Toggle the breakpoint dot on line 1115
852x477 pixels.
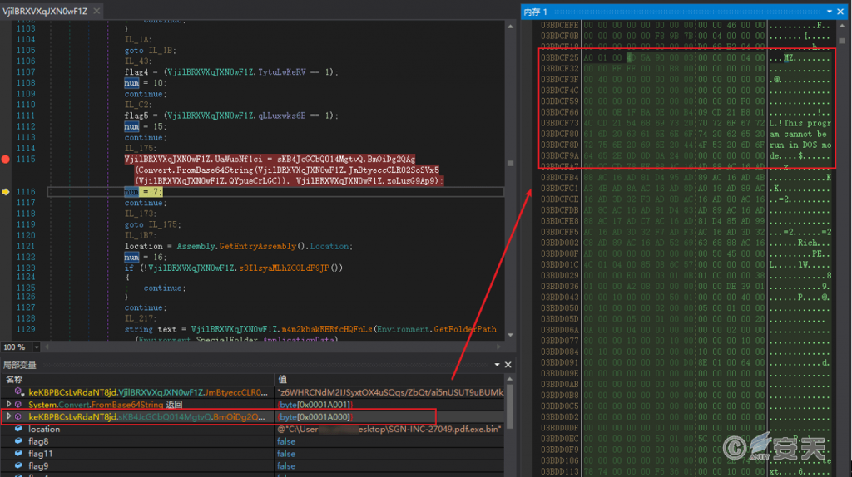coord(7,158)
